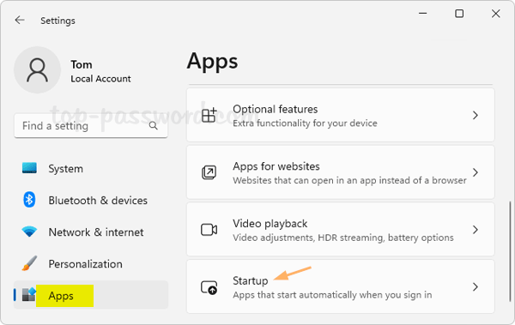Image resolution: width=515 pixels, height=325 pixels.
Task: Expand Optional features chevron arrow
Action: [475, 115]
